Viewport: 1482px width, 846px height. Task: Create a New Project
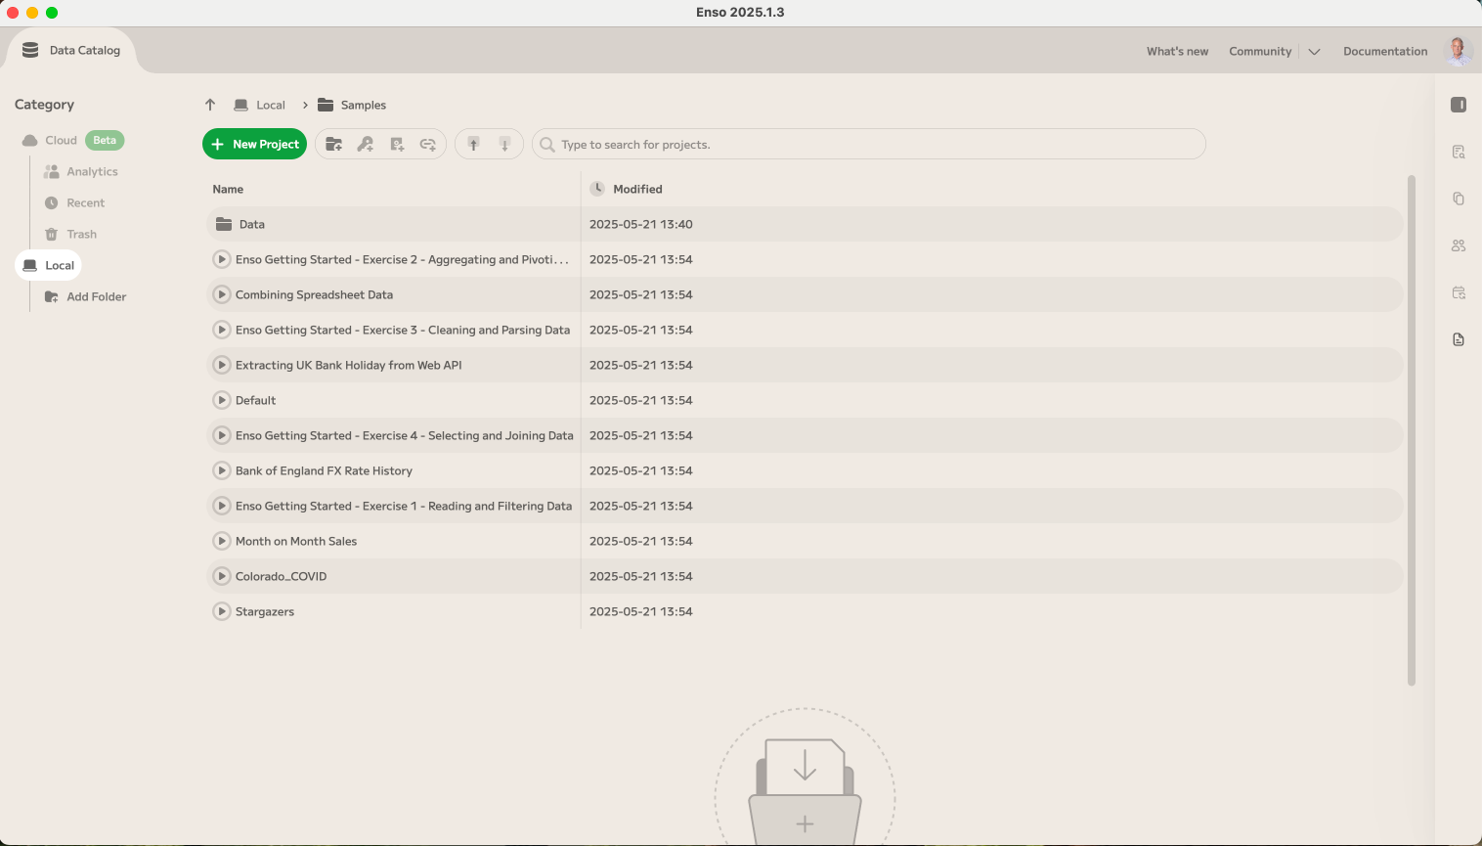(254, 144)
